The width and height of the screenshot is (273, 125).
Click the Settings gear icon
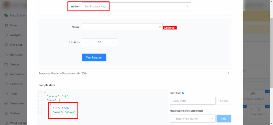6,113
